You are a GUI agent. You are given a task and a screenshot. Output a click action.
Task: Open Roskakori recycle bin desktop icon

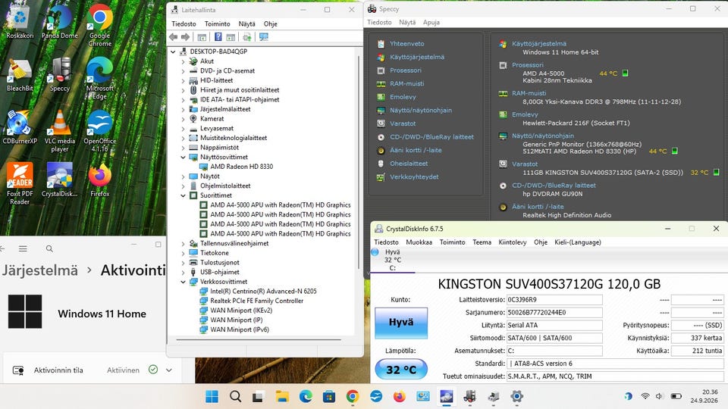(20, 21)
